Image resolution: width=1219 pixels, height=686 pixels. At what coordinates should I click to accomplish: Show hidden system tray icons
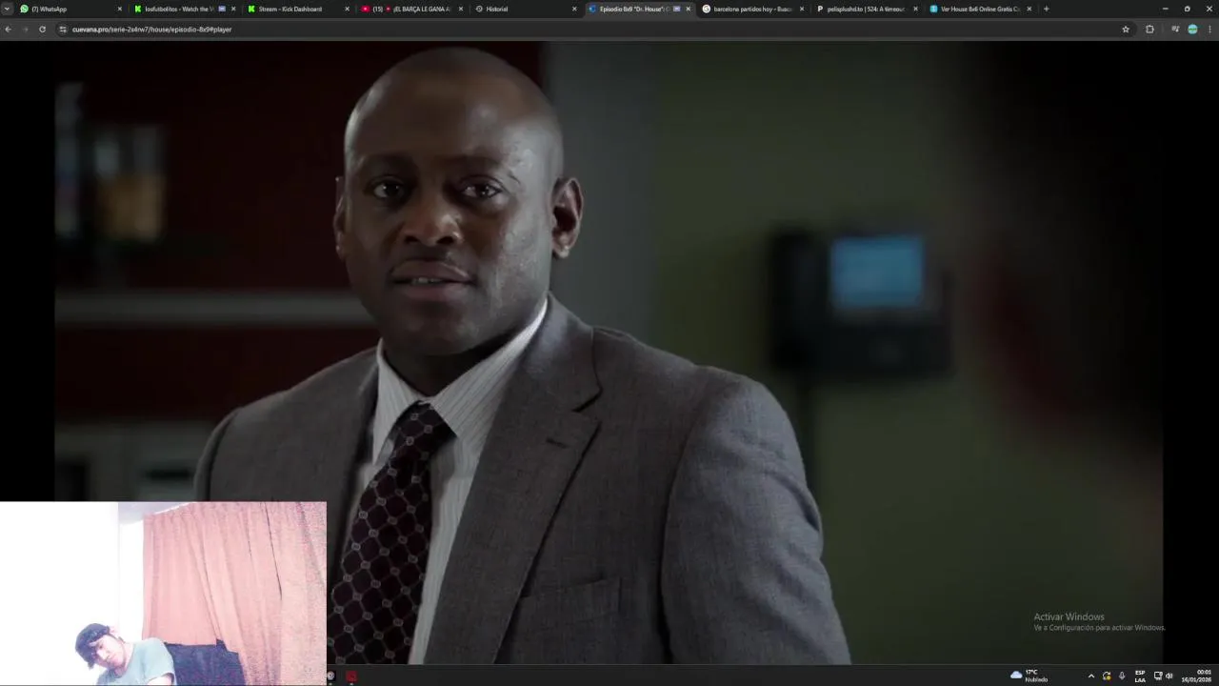(1091, 676)
